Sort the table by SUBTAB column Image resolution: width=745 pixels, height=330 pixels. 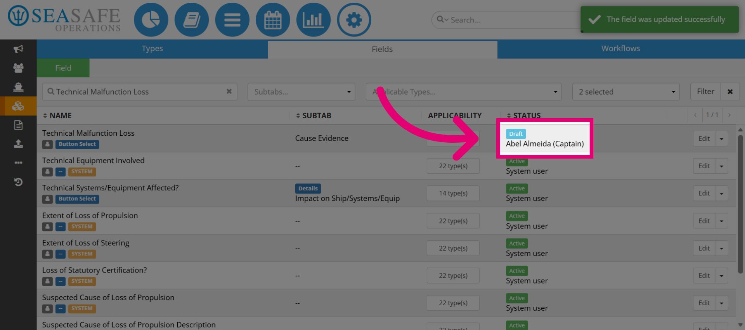314,116
